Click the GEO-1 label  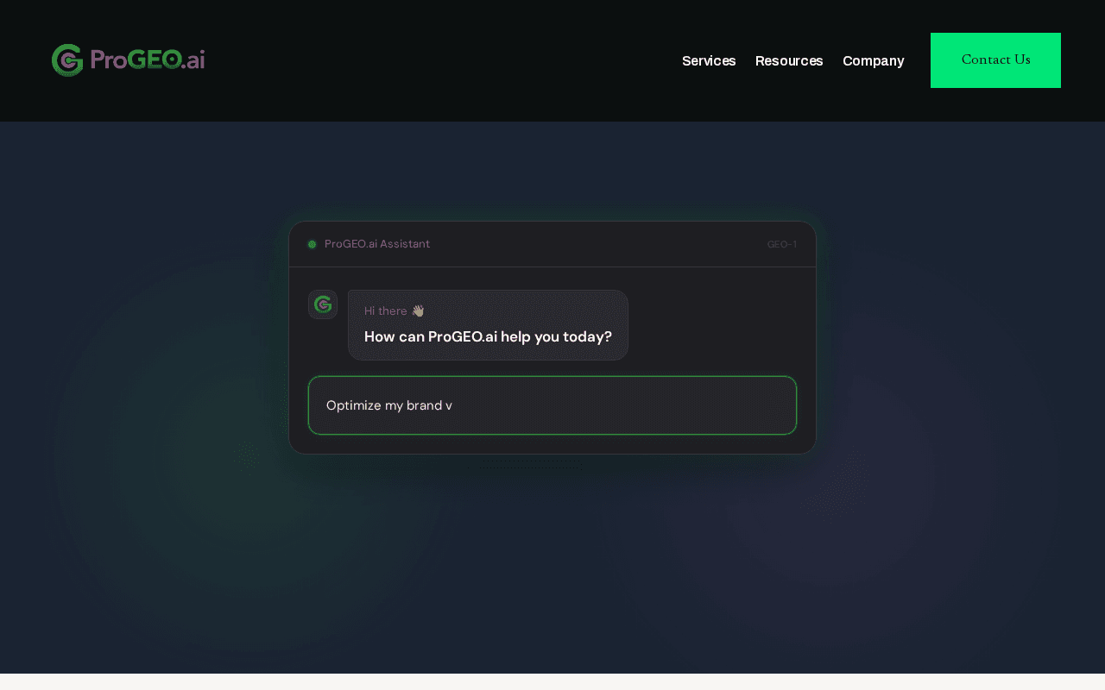coord(782,245)
